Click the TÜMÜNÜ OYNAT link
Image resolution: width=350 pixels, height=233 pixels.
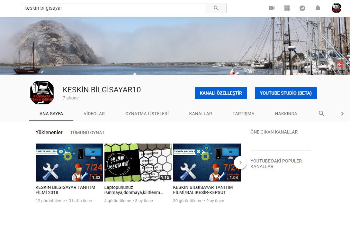[87, 133]
